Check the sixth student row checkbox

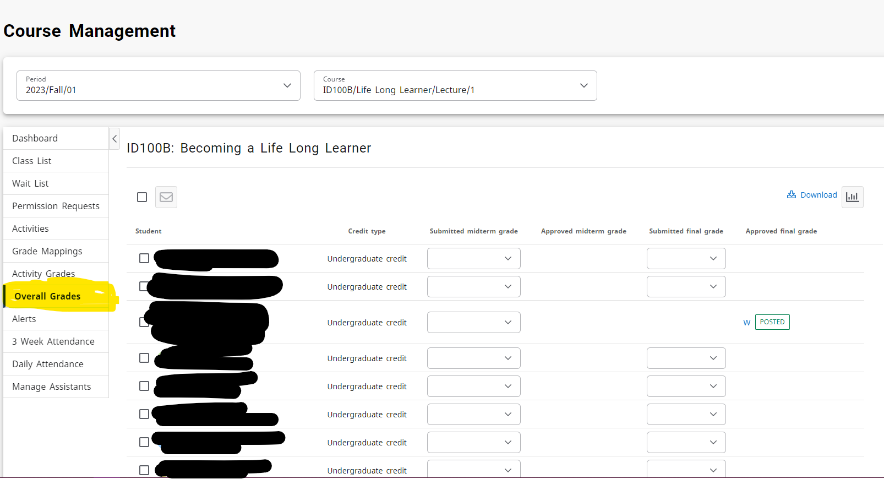(144, 414)
